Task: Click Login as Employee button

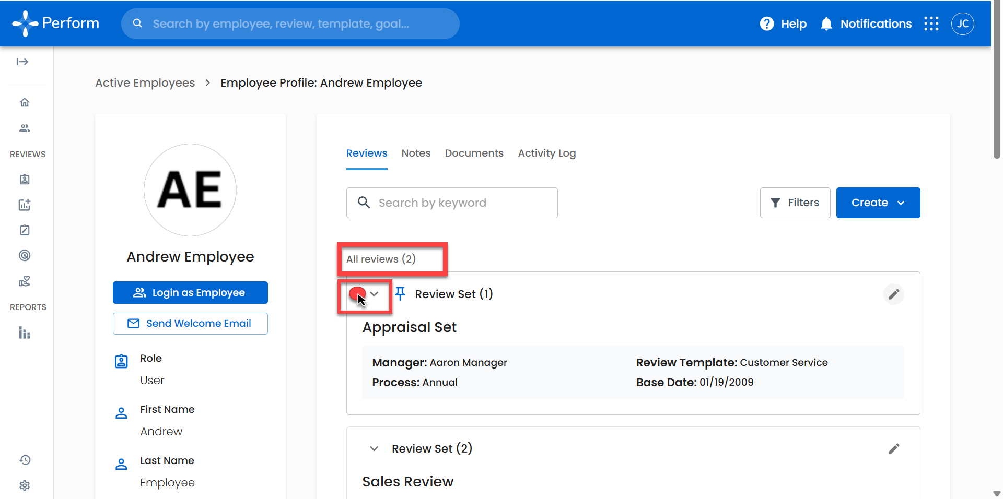Action: click(190, 293)
